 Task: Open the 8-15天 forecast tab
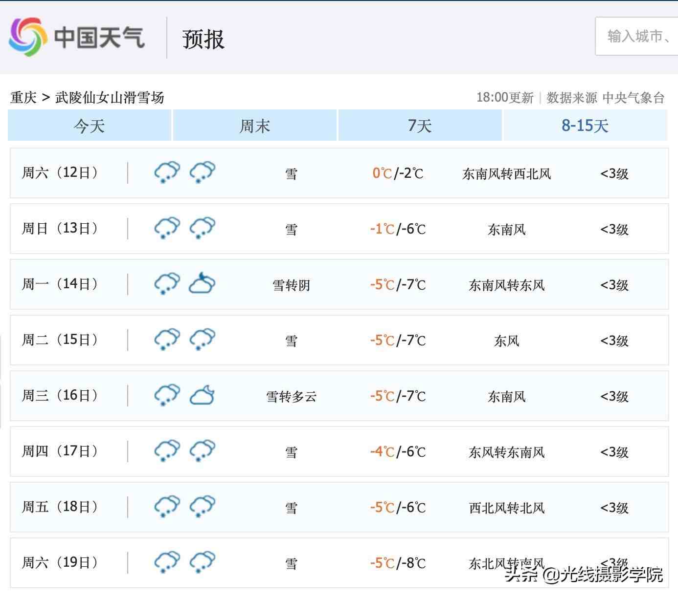585,126
